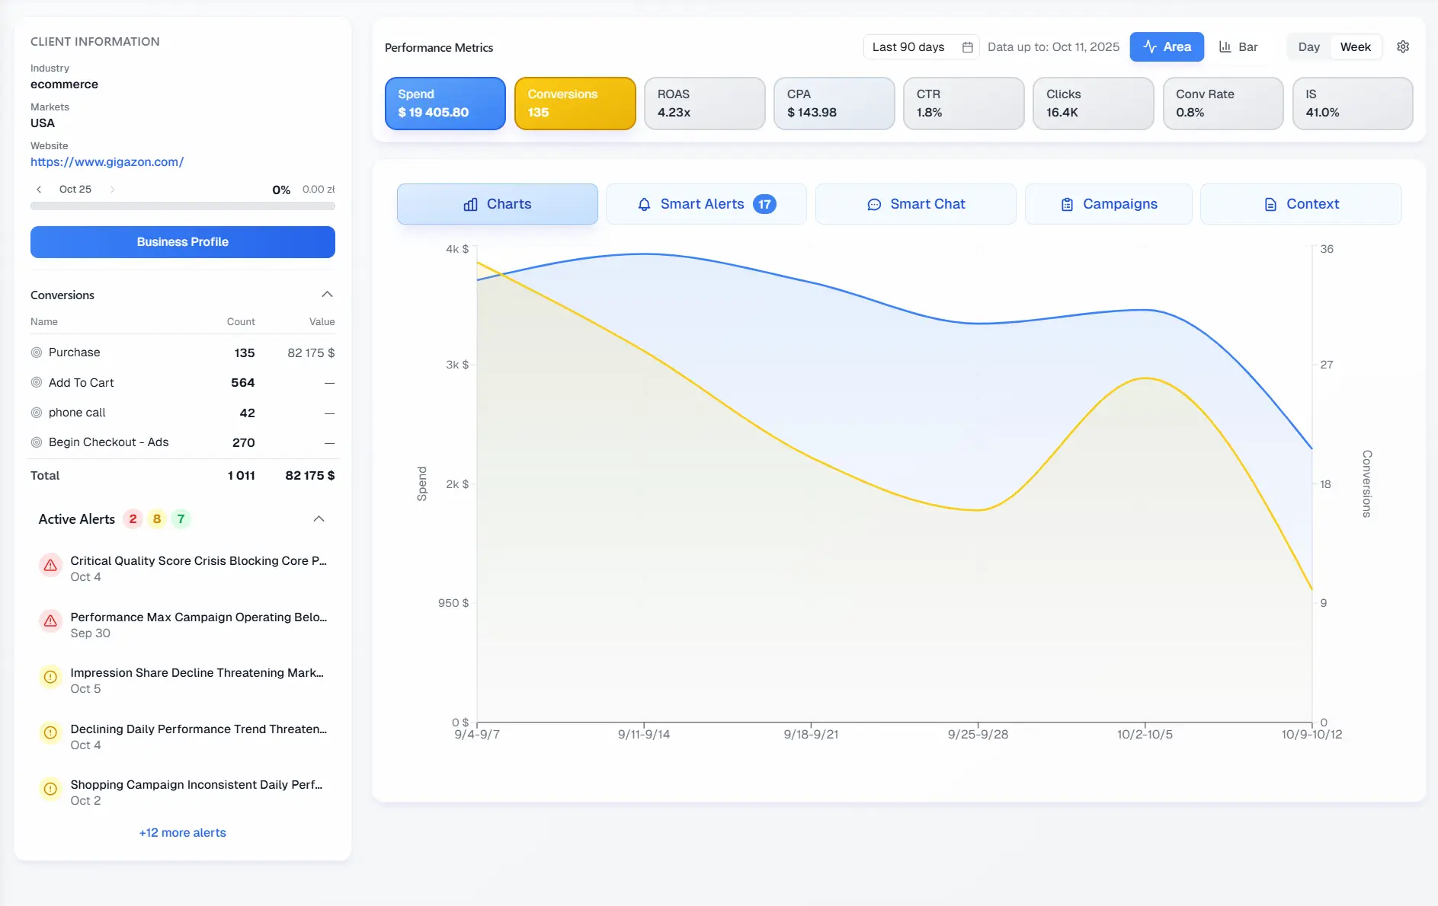Click the Business Profile button
The image size is (1438, 906).
coord(182,241)
